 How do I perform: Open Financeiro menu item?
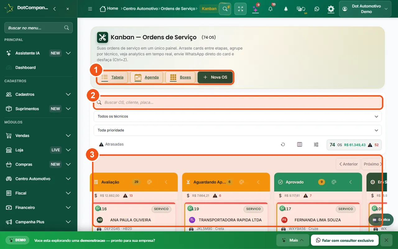[39, 208]
